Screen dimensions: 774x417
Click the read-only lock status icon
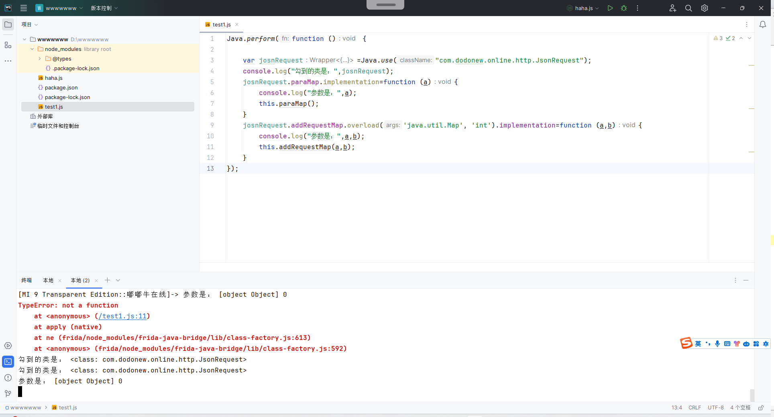click(761, 407)
